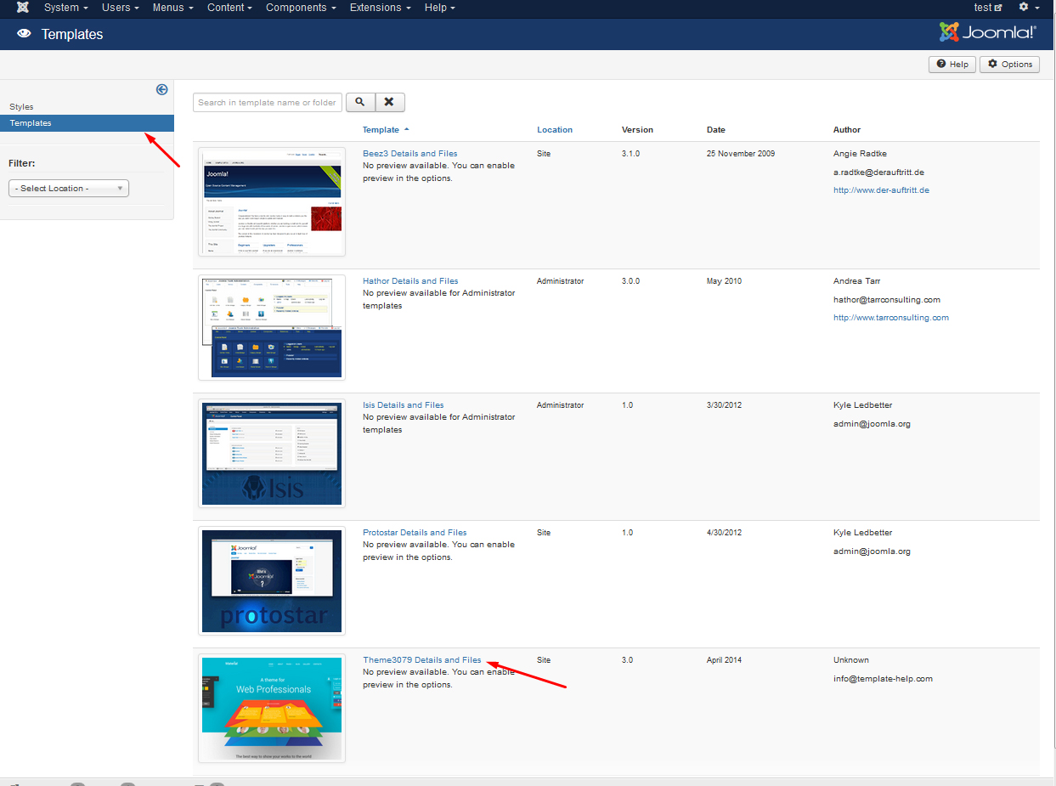Click the Joomla! brand logo in header
The image size is (1056, 786).
pos(988,33)
